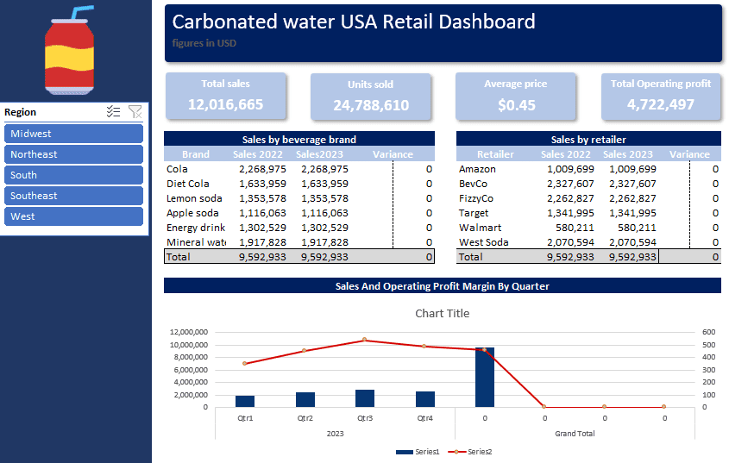Click the Sales And Operating Profit Margin header
The height and width of the screenshot is (463, 729).
[x=442, y=286]
